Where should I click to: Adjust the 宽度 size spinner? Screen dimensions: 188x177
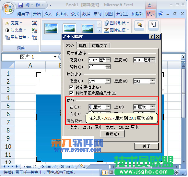(153, 60)
